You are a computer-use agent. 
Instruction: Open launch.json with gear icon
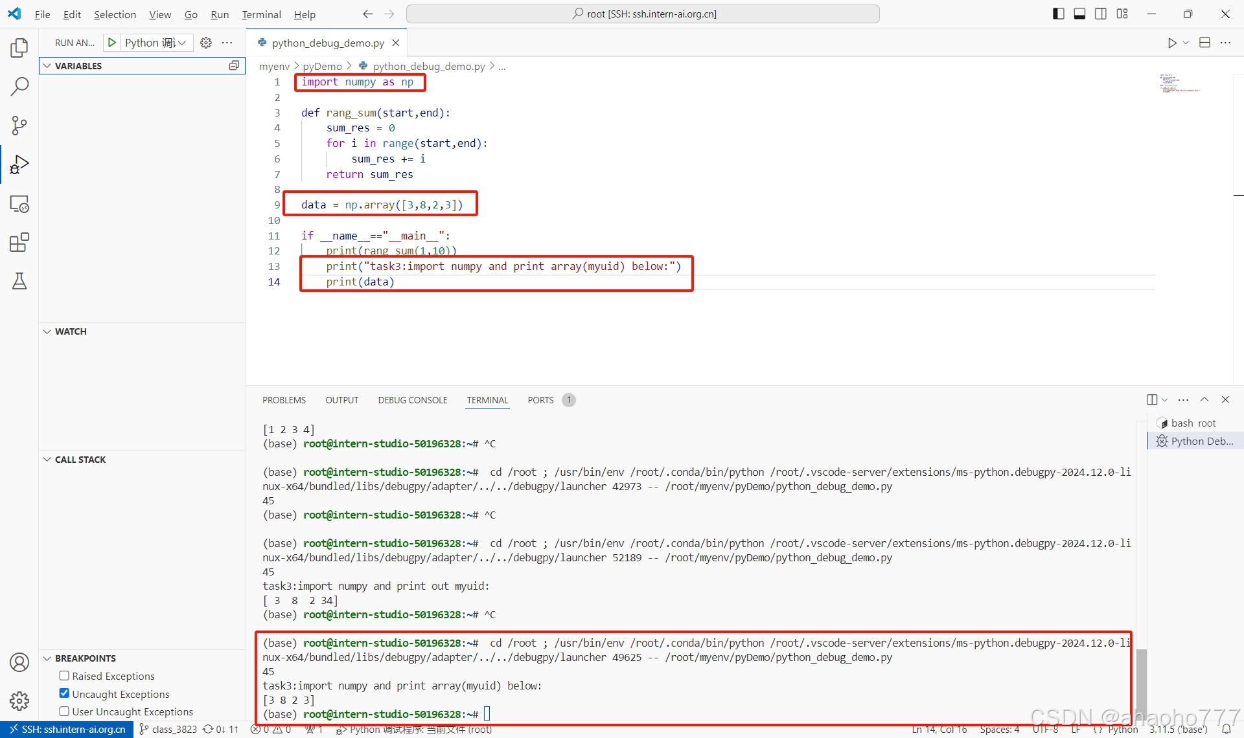[206, 43]
